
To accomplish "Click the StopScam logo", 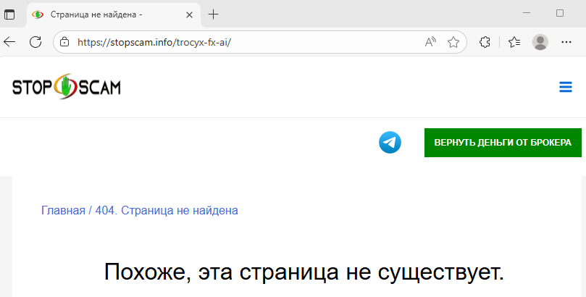I will click(x=67, y=87).
